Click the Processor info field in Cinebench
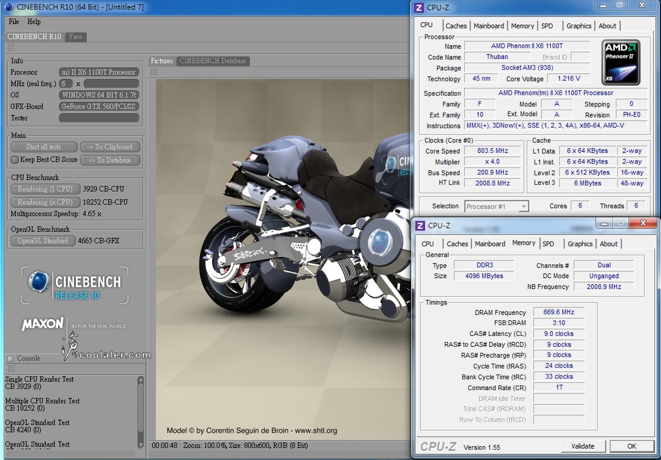661x460 pixels. pyautogui.click(x=99, y=72)
